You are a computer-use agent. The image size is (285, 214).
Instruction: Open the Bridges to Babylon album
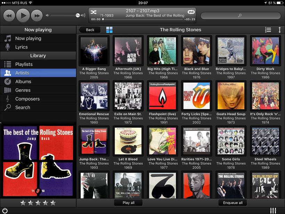coord(231,51)
